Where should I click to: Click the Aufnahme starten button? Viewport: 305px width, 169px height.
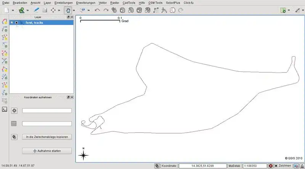(x=47, y=151)
